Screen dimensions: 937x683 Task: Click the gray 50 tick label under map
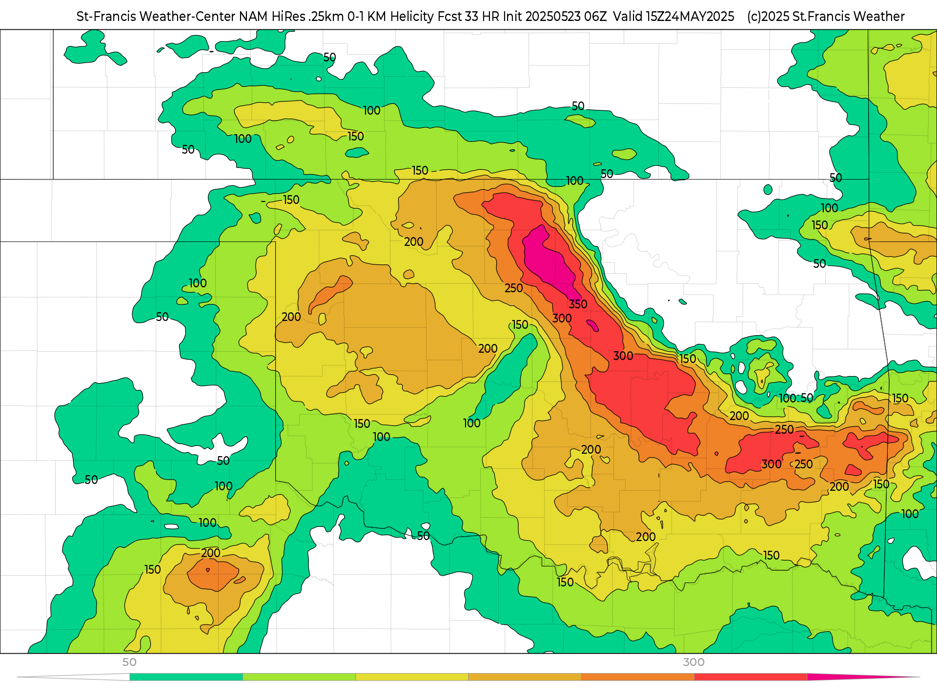[x=129, y=662]
